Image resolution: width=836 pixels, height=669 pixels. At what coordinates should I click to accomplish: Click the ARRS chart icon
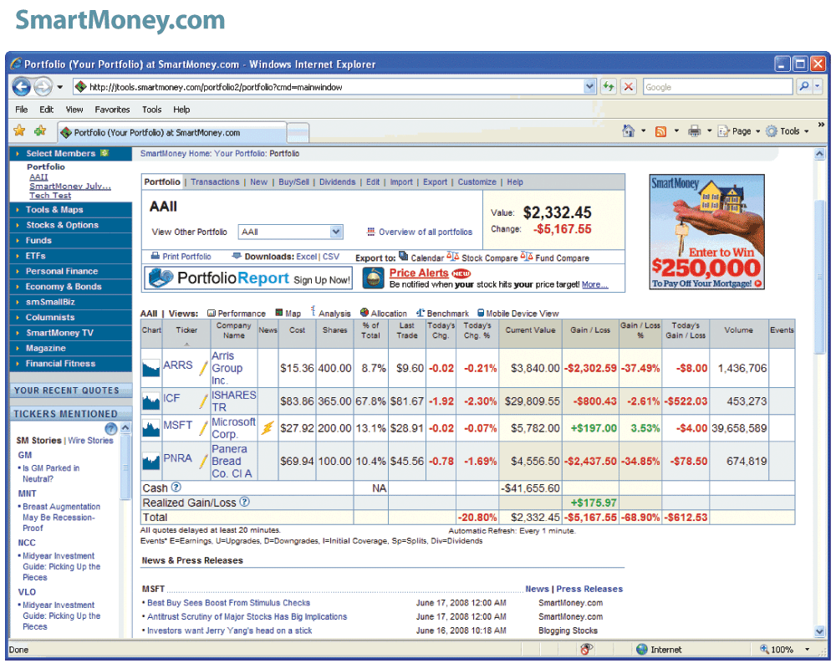tap(151, 367)
